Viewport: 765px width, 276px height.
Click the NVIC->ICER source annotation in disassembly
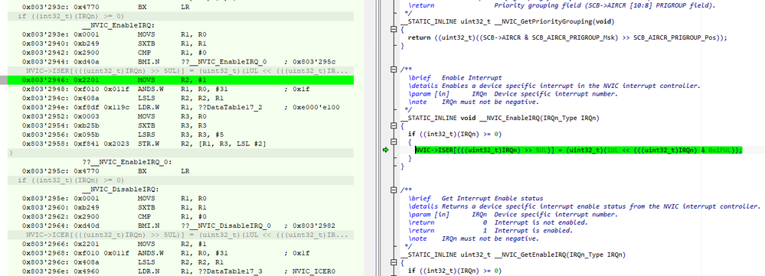181,235
